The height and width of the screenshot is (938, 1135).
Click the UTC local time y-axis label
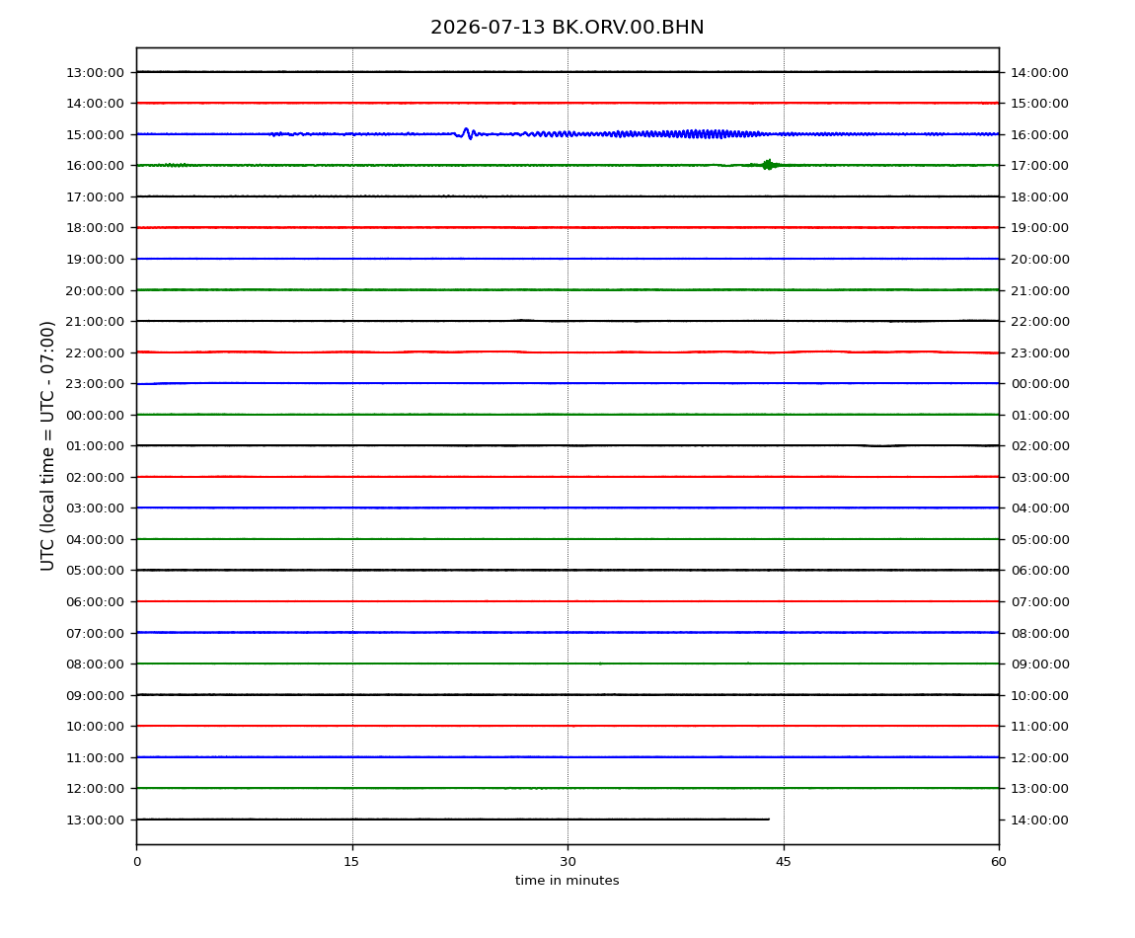pos(47,445)
